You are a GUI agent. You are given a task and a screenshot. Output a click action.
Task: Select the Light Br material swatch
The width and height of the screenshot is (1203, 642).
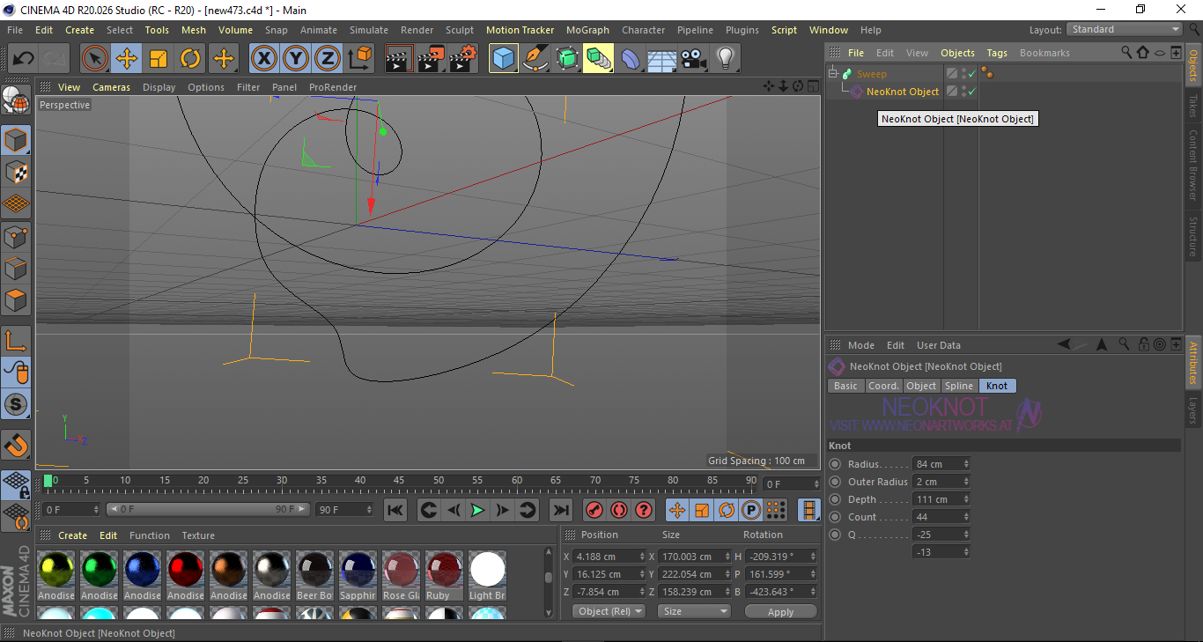pos(487,577)
